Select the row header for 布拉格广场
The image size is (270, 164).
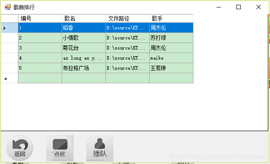[10, 68]
